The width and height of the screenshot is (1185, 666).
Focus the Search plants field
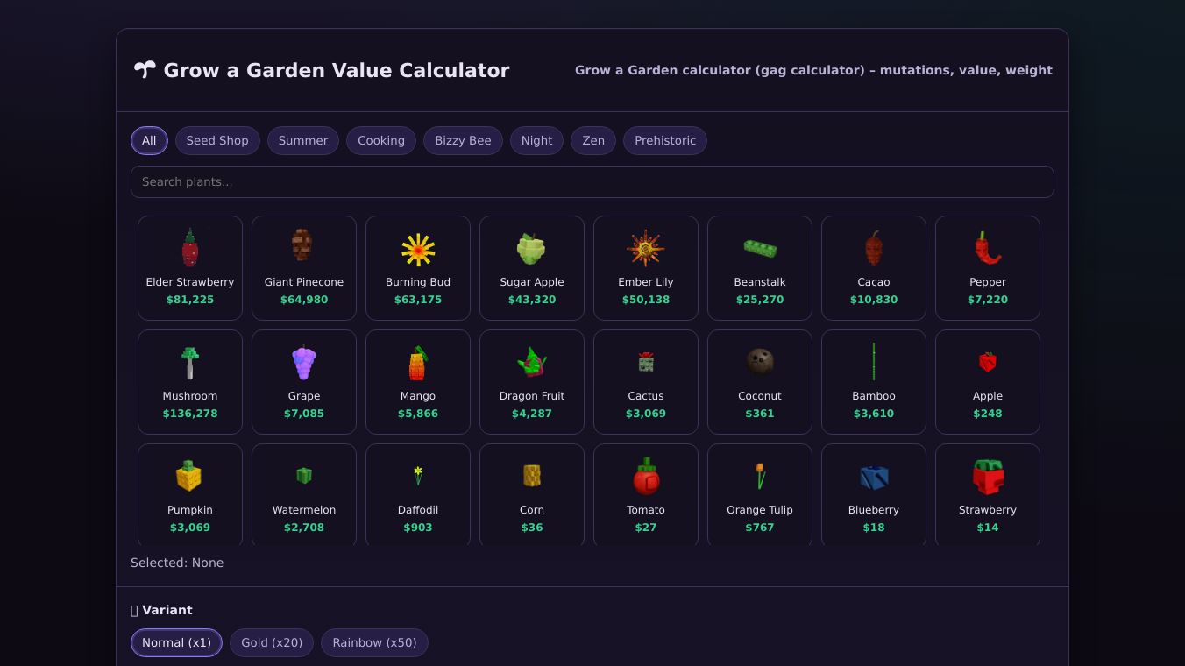(x=592, y=181)
